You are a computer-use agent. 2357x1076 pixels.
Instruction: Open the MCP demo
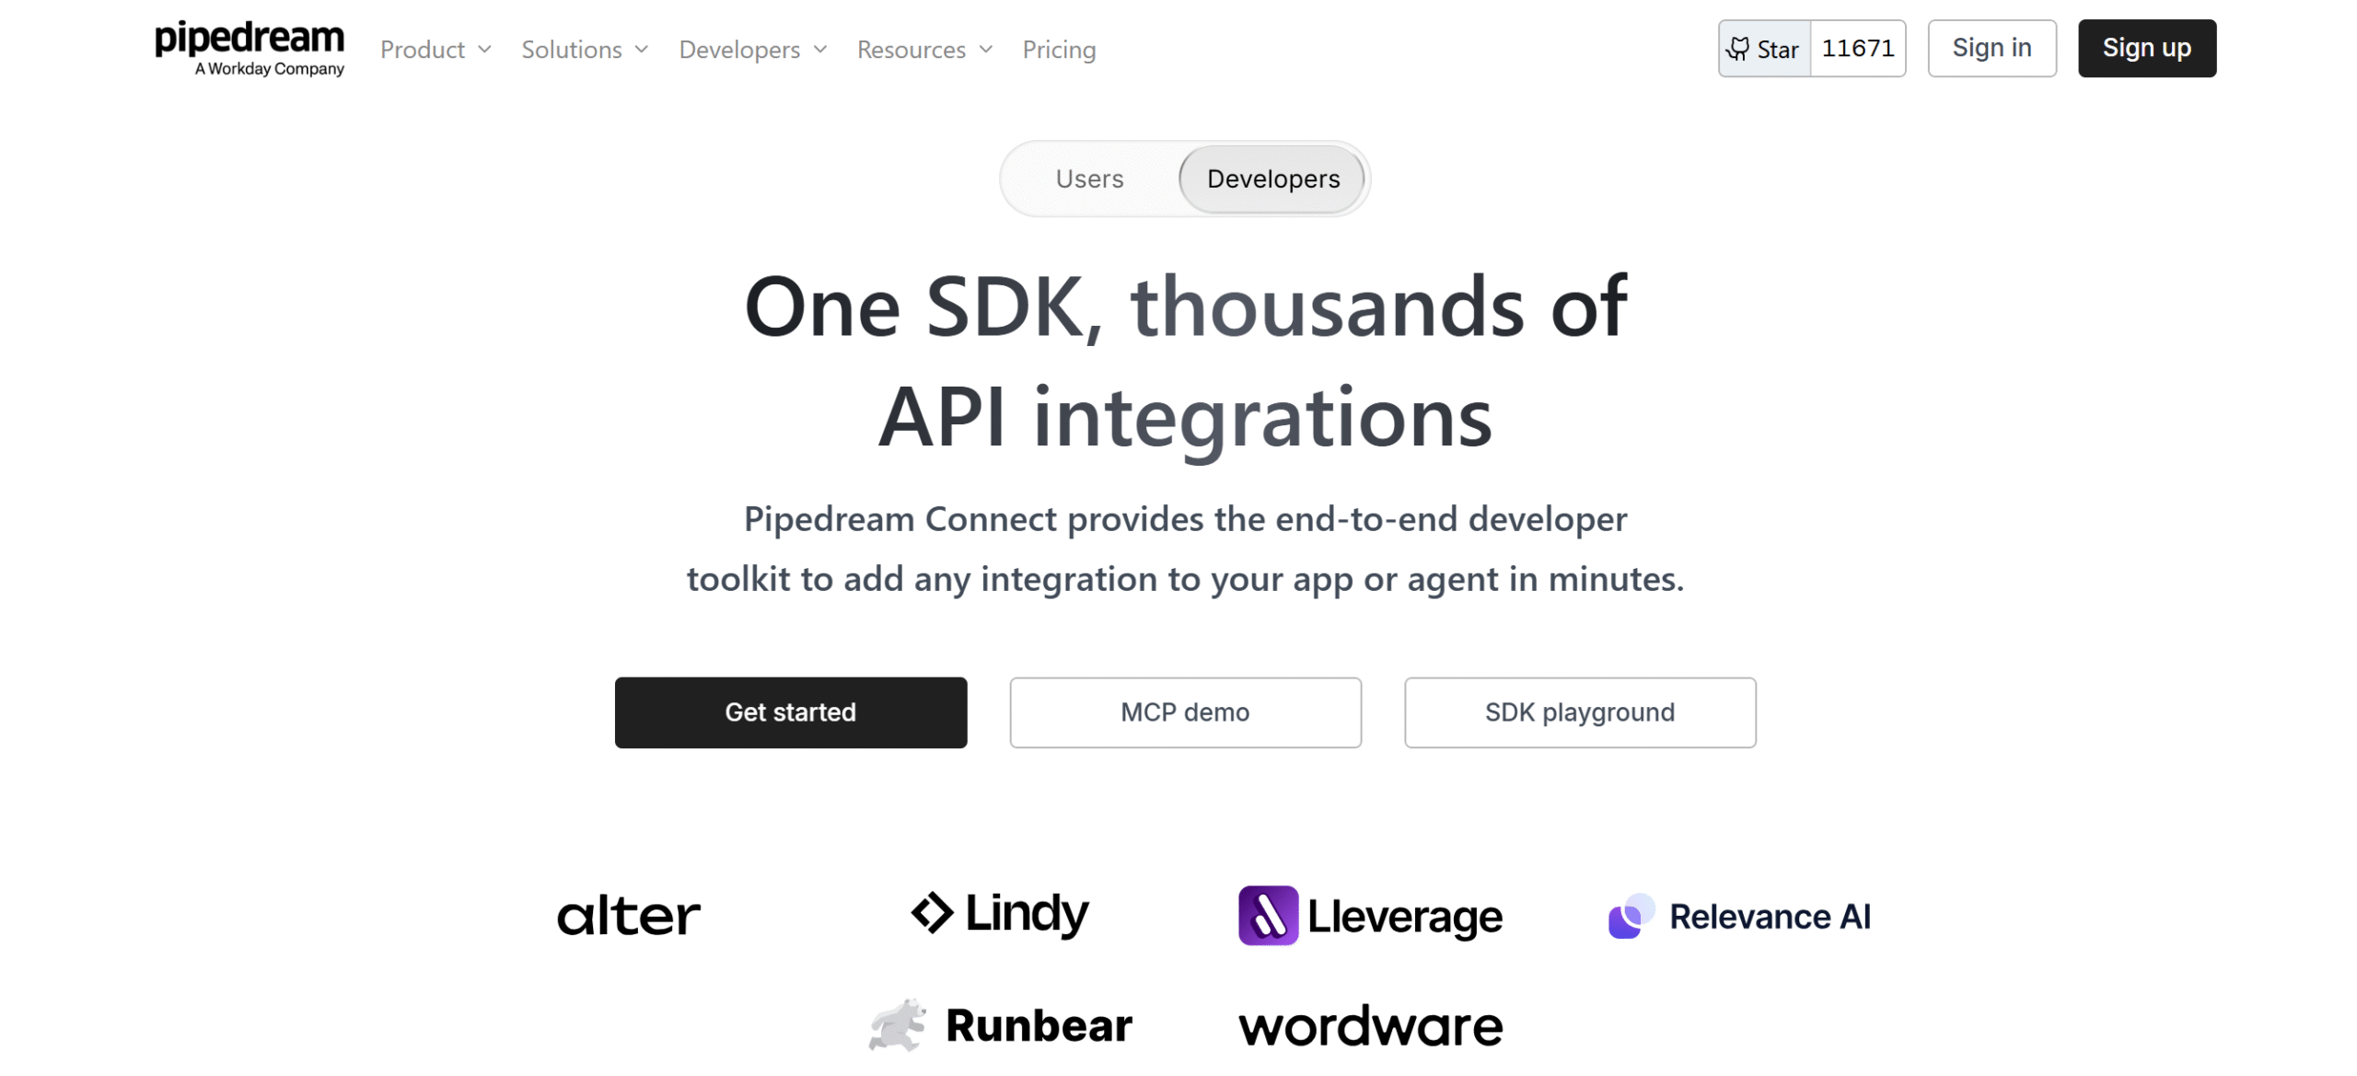(x=1185, y=712)
